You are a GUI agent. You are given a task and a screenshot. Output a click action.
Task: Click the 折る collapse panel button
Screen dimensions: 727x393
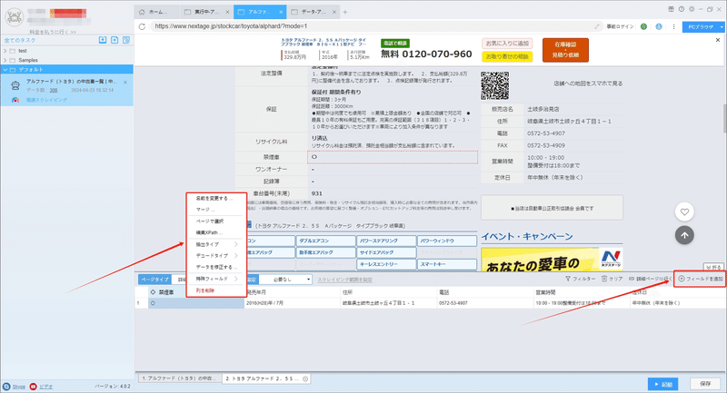pos(713,267)
